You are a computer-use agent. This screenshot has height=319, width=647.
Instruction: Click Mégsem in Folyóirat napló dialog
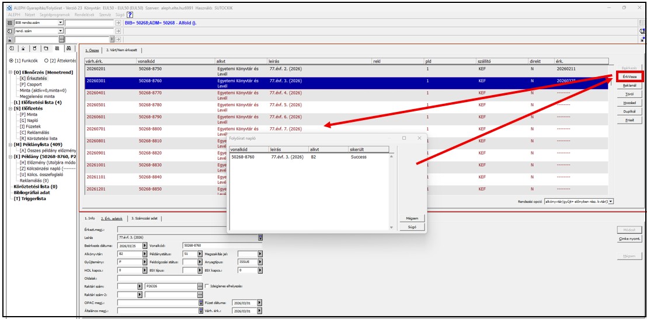coord(412,219)
